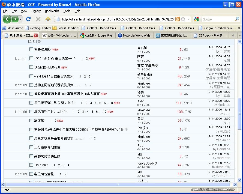
Task: Click the horizontal scrollbar at page bottom
Action: click(x=118, y=185)
